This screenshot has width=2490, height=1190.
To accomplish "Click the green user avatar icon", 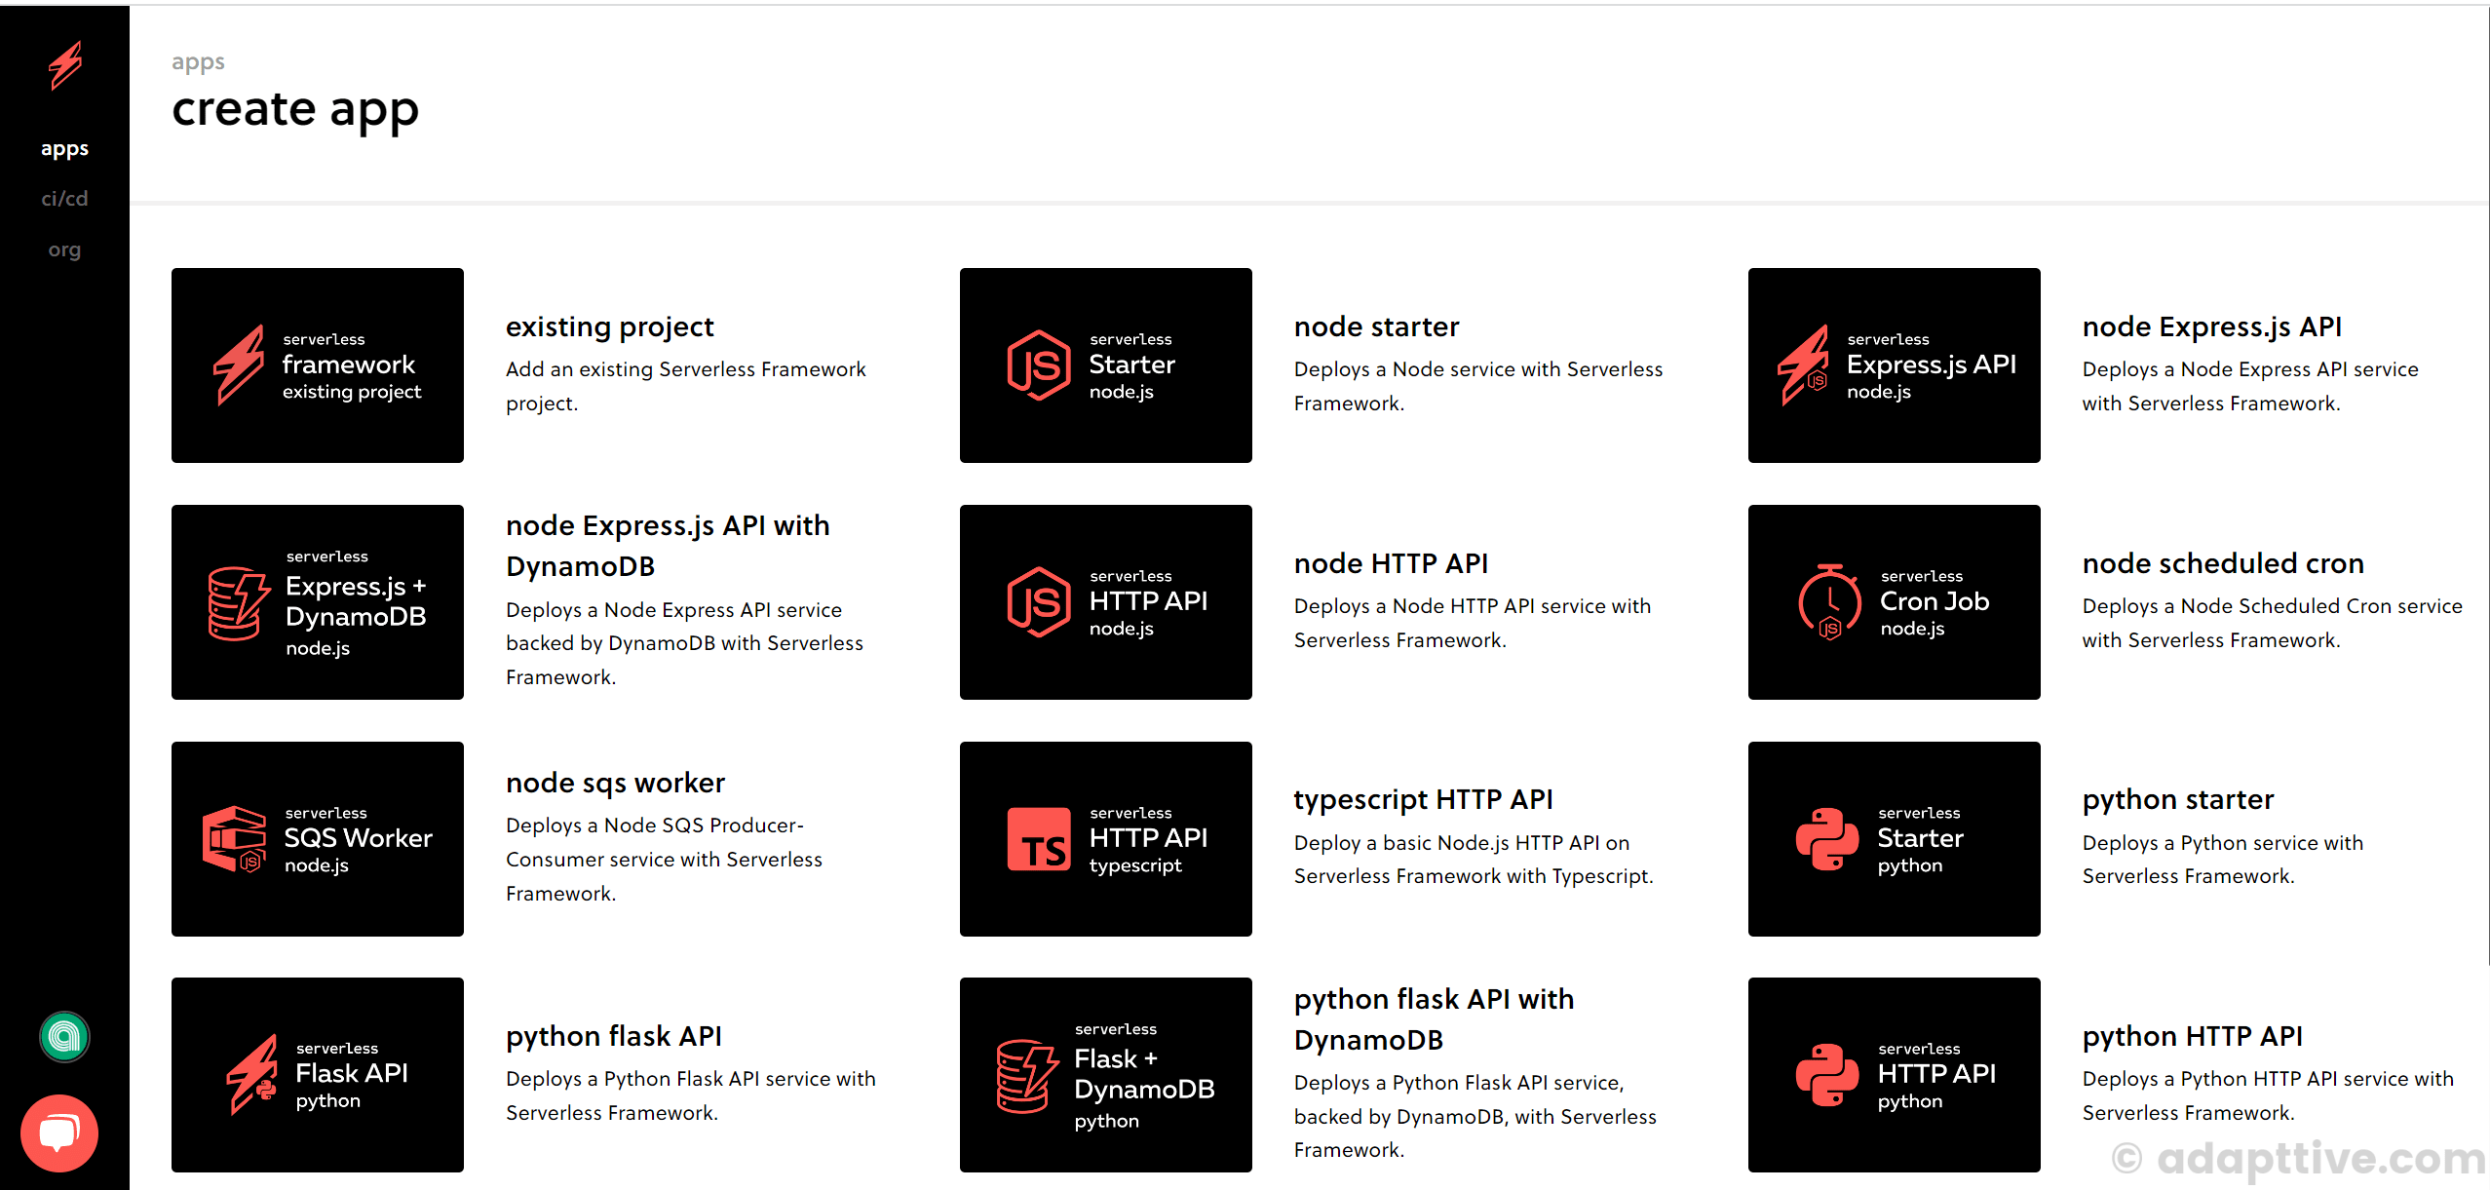I will pos(64,1036).
